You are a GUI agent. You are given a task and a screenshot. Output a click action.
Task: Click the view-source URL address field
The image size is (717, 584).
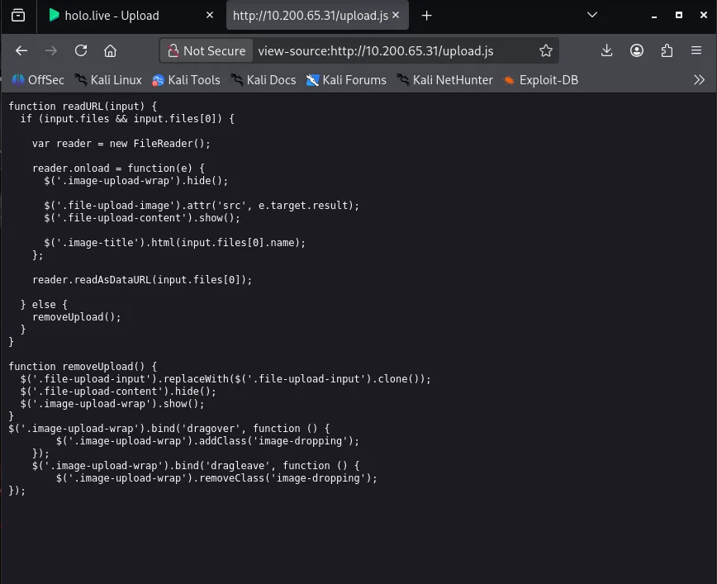[388, 50]
